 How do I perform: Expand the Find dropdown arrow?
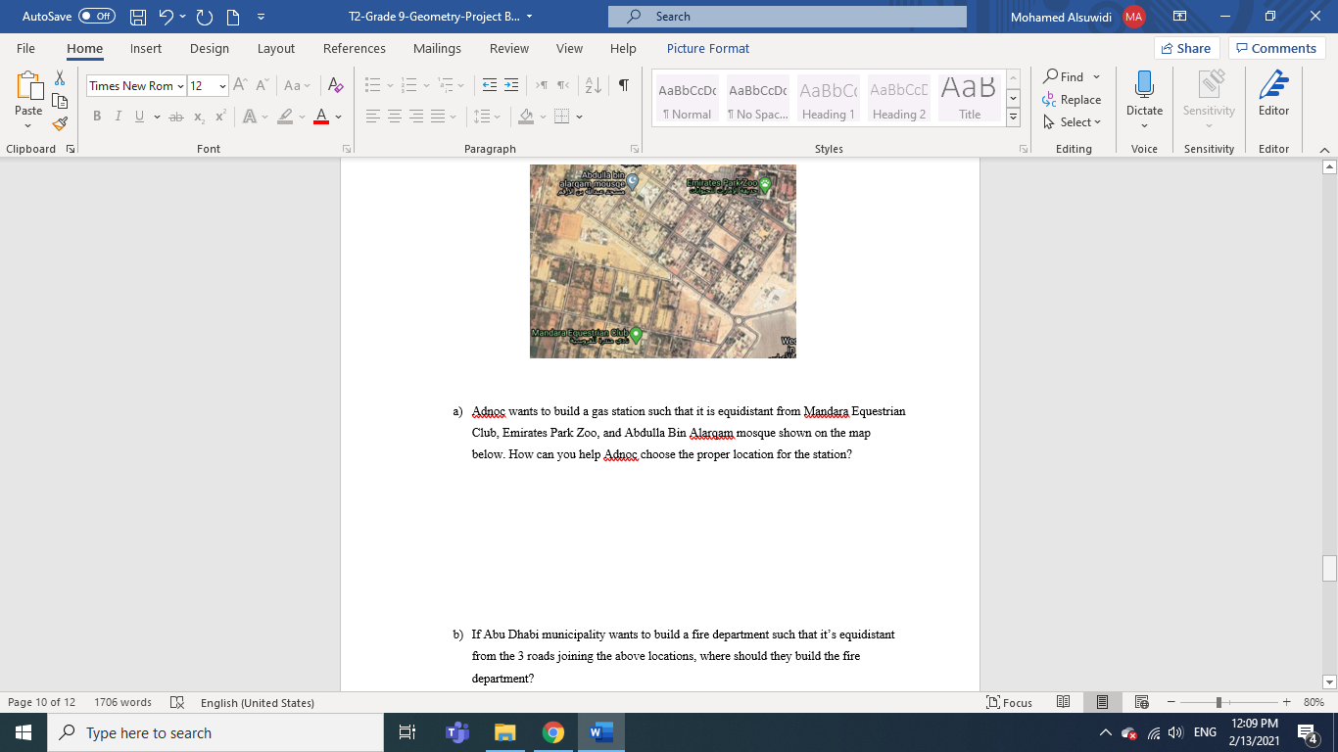point(1096,76)
